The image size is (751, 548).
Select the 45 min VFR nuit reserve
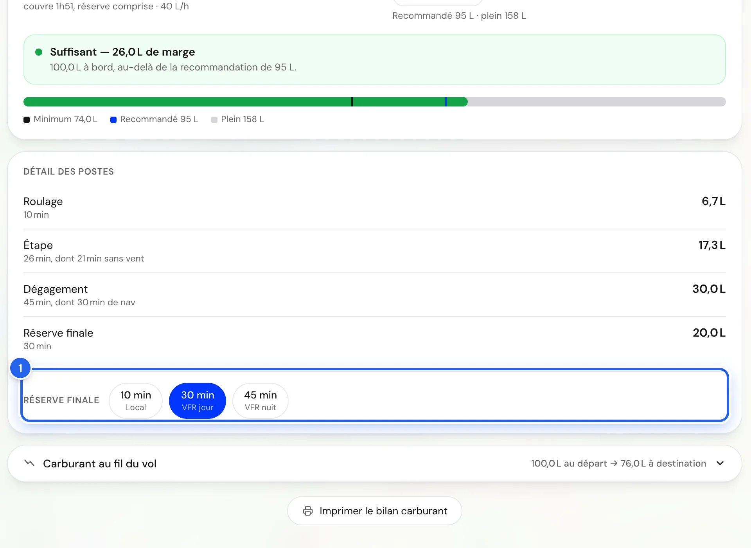point(261,400)
